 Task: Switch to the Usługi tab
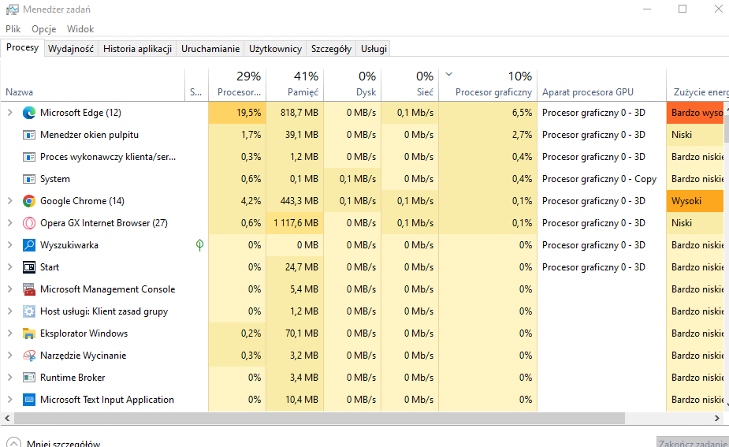point(374,49)
